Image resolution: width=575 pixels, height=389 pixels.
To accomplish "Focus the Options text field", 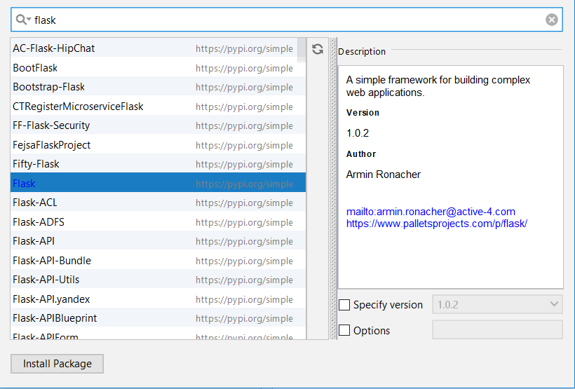I will coord(497,329).
